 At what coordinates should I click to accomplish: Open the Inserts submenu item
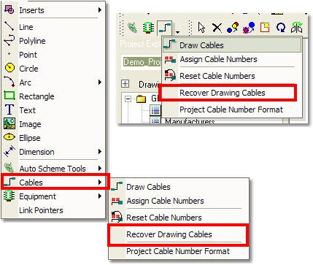53,10
